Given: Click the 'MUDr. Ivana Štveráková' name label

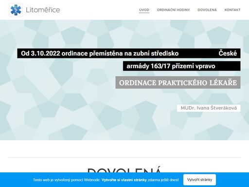Looking at the screenshot, I should 209,108.
